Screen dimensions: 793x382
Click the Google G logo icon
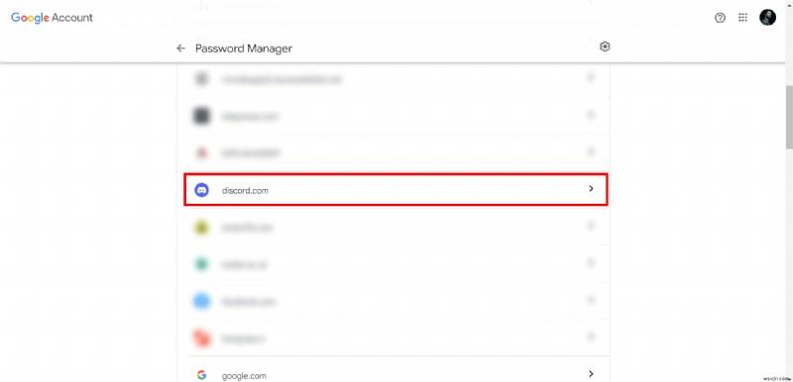(201, 375)
